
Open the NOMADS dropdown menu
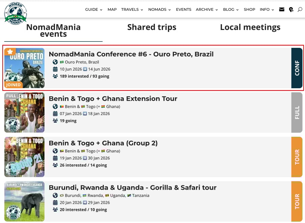pos(159,9)
